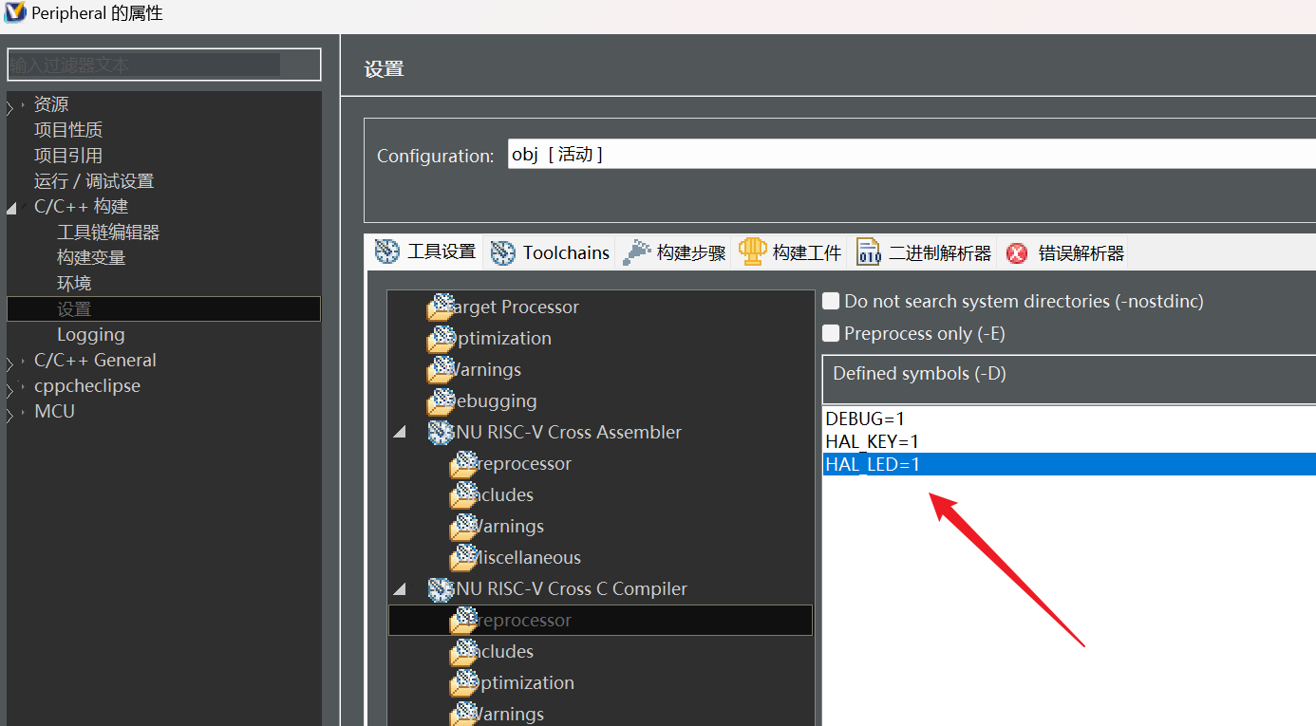
Task: Select the HAL_KEY=1 defined symbol
Action: [872, 441]
